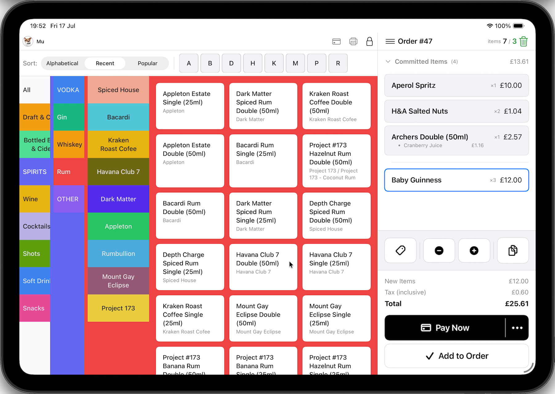This screenshot has width=555, height=394.
Task: Select the Whiskey subcategory
Action: point(69,144)
